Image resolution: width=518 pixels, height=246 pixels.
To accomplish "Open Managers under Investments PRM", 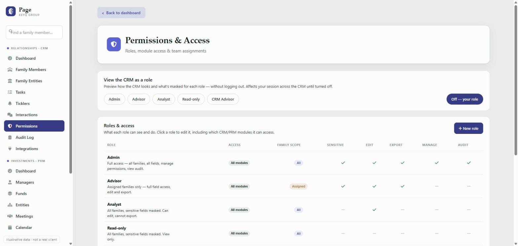I will click(34, 182).
